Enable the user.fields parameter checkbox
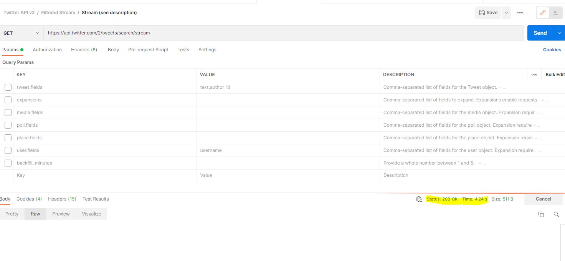The width and height of the screenshot is (565, 261). click(8, 150)
